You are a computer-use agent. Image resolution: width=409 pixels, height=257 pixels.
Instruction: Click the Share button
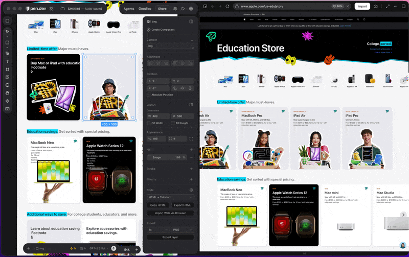pos(162,9)
